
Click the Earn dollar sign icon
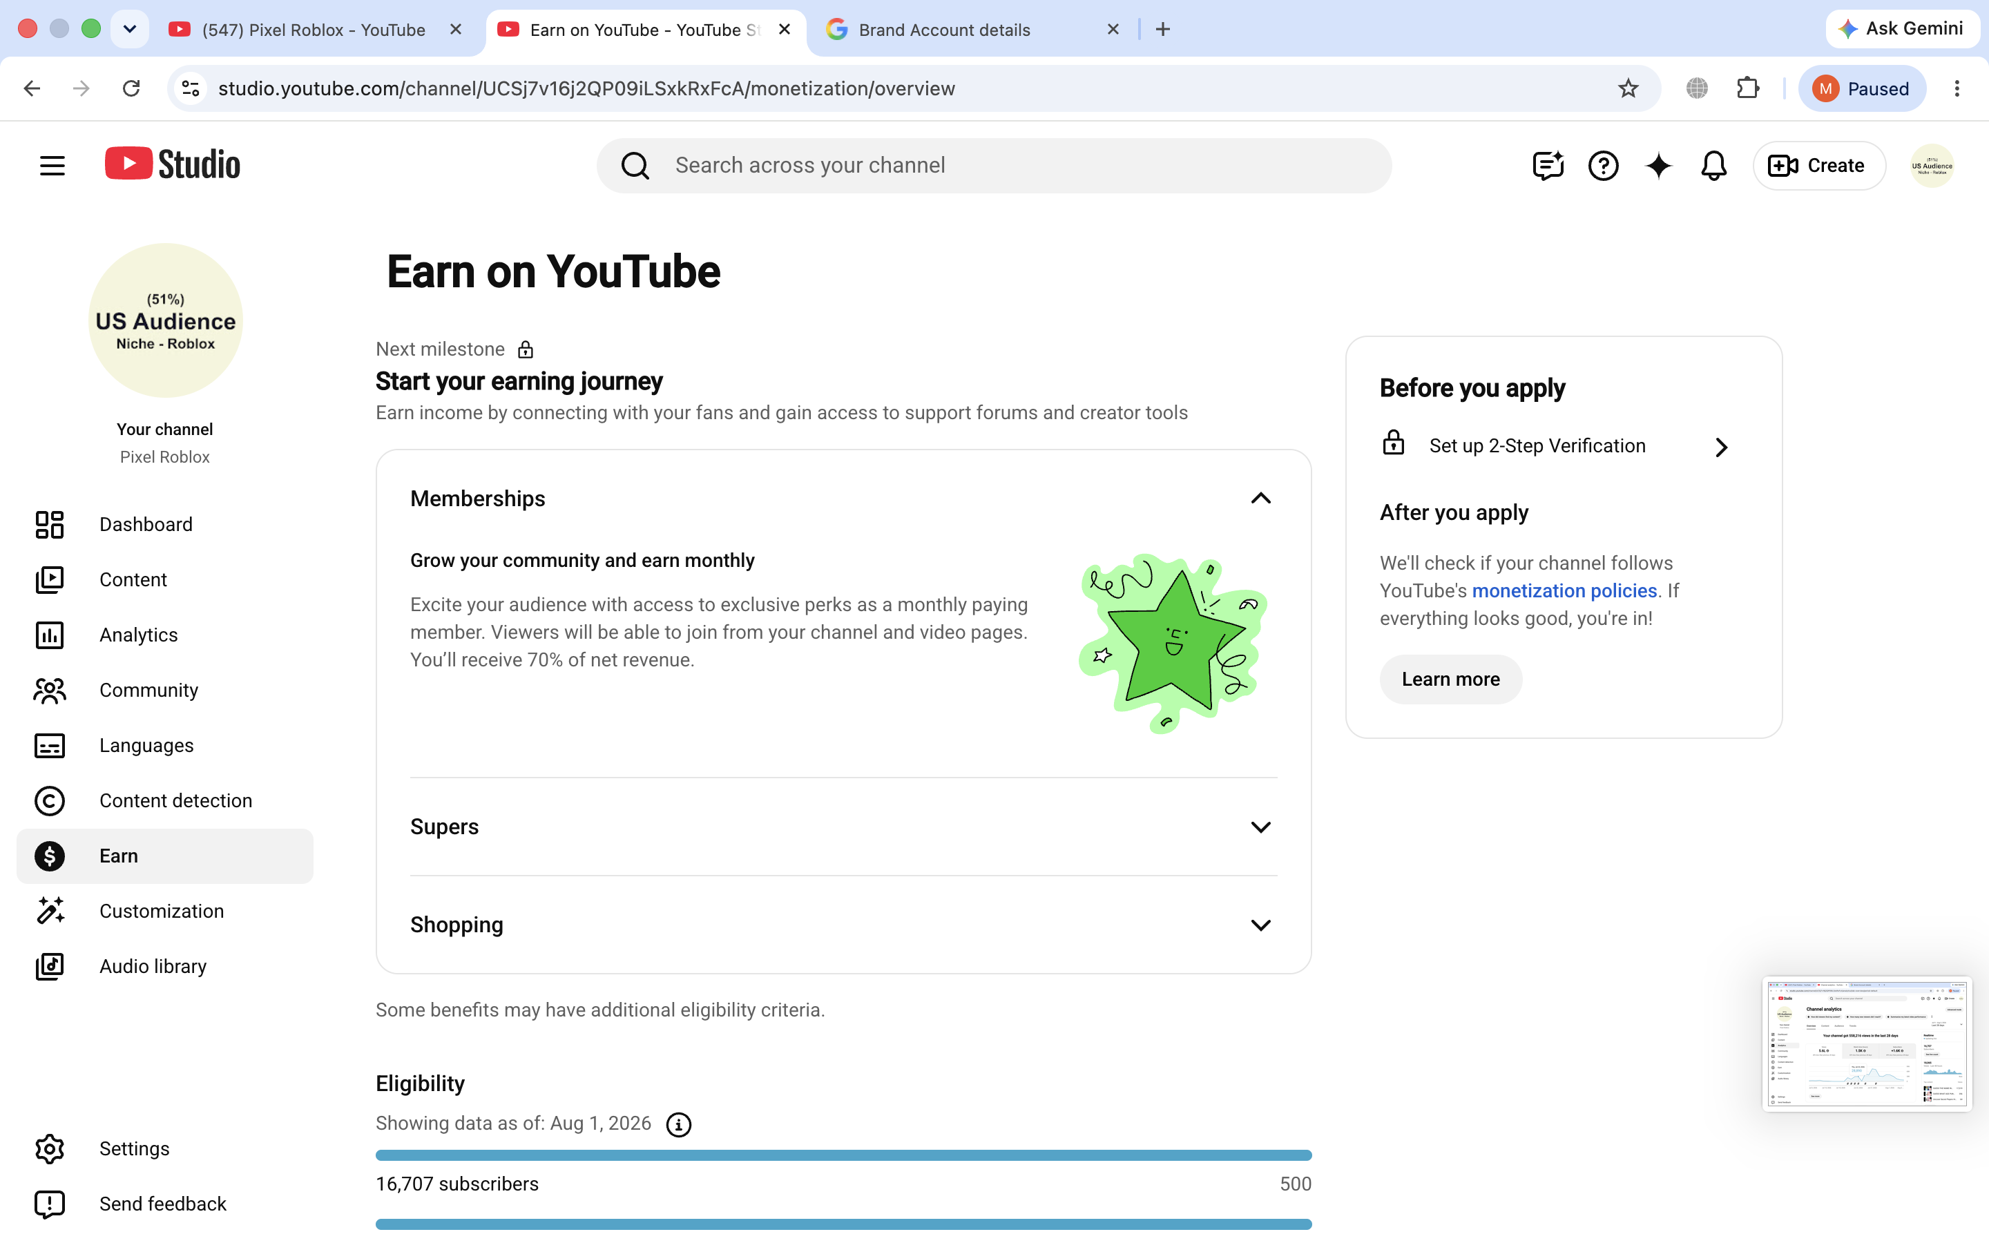pyautogui.click(x=49, y=856)
